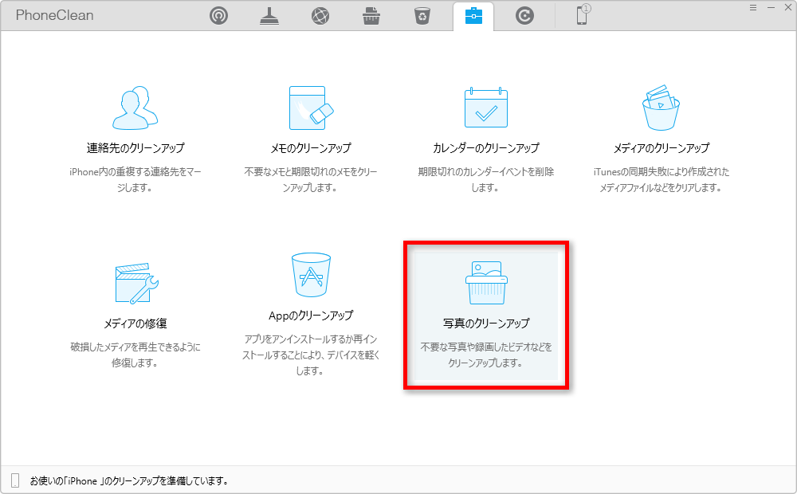
Task: Open the Quick Clean tab icon
Action: [269, 16]
